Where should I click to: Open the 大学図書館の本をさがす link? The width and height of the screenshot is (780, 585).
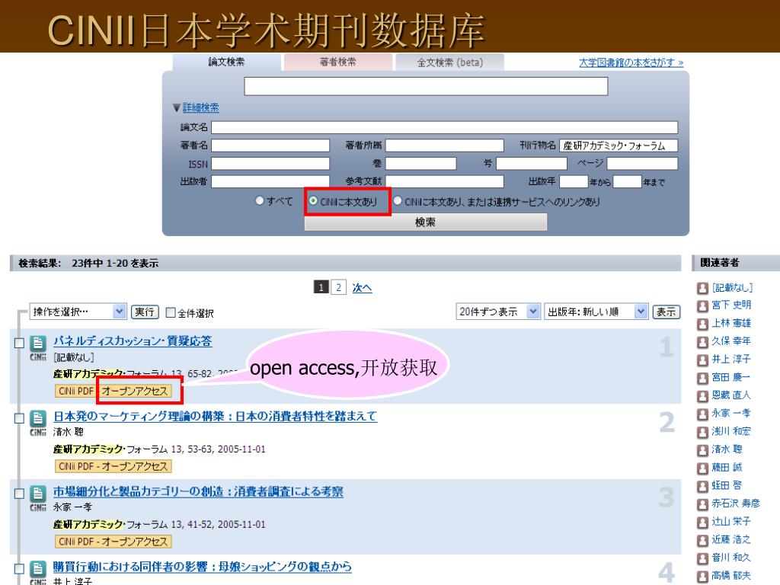[631, 62]
